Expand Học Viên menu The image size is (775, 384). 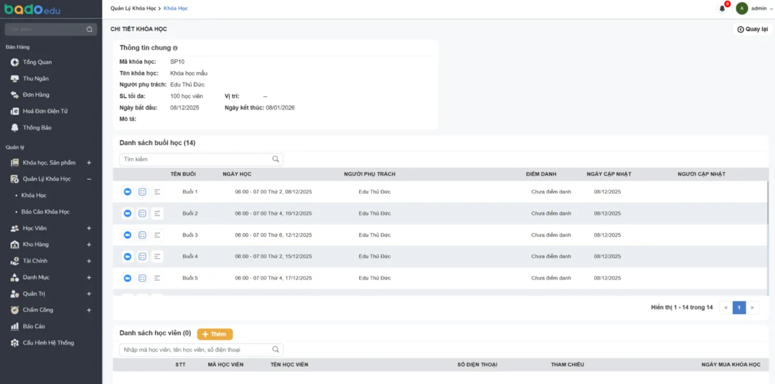point(89,228)
